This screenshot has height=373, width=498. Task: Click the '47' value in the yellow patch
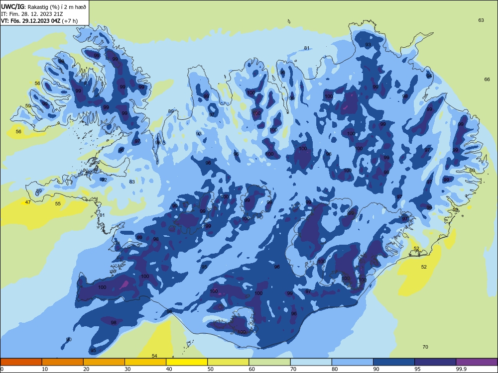[28, 202]
